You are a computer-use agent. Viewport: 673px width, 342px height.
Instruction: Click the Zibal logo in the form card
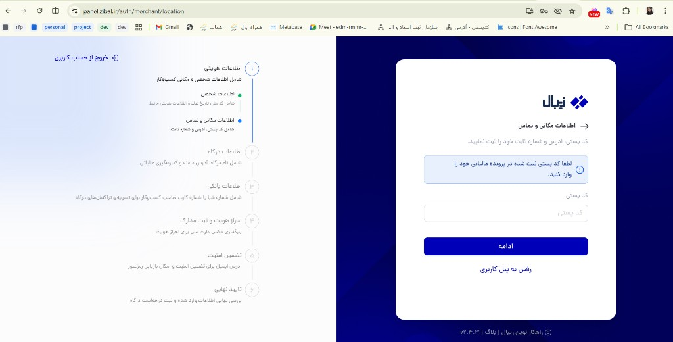(565, 102)
